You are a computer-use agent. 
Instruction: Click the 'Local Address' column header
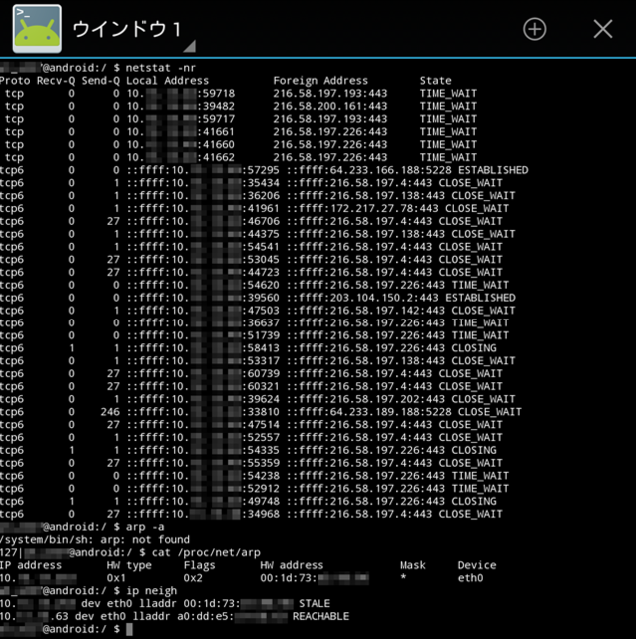[x=167, y=81]
